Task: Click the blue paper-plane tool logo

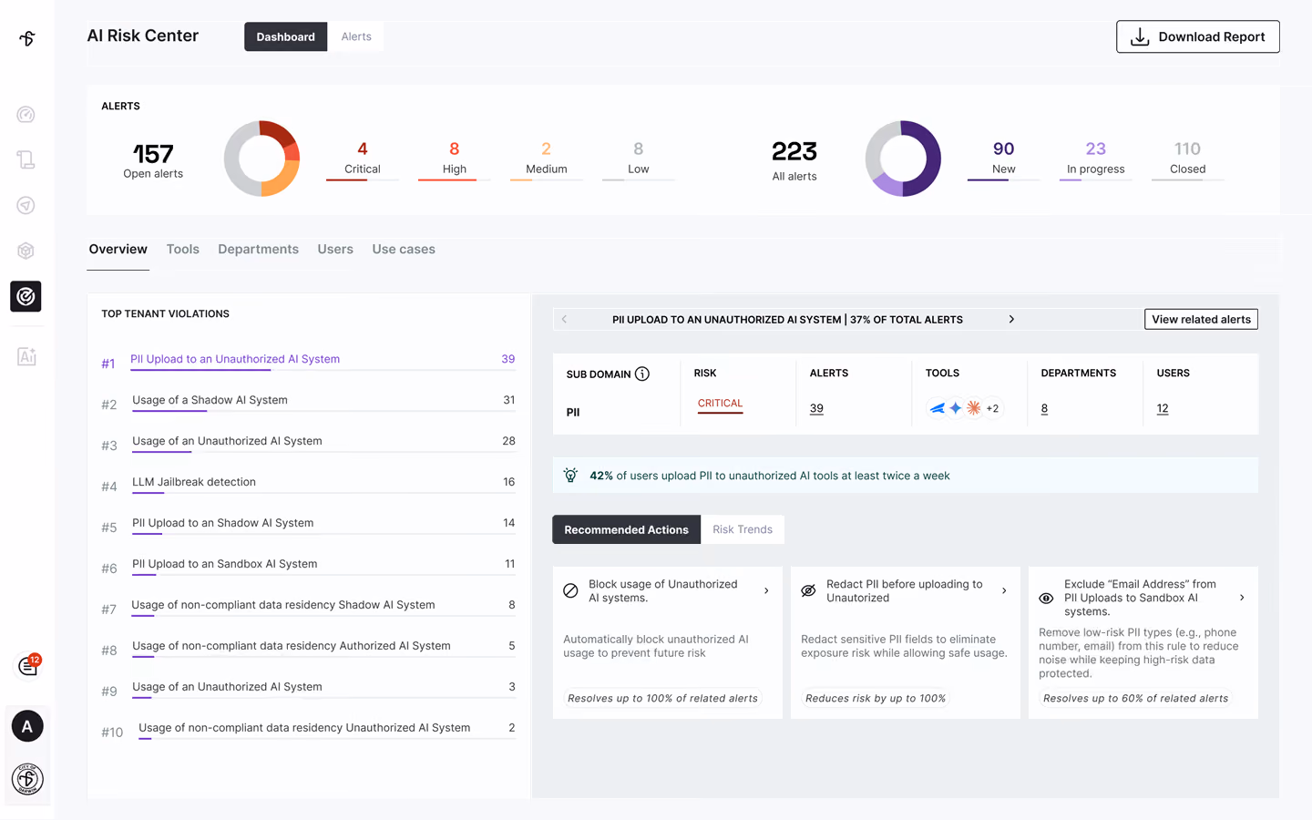Action: coord(937,408)
